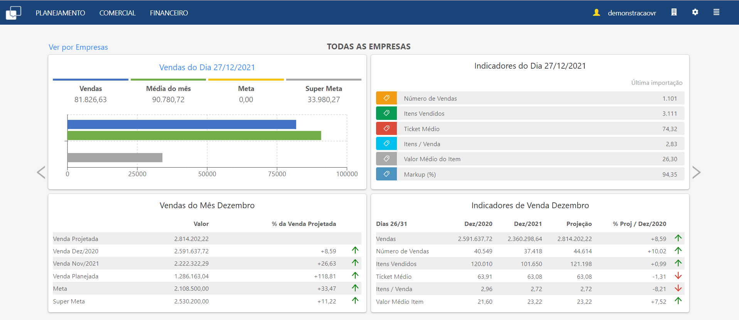Open the company building icon in header

674,12
